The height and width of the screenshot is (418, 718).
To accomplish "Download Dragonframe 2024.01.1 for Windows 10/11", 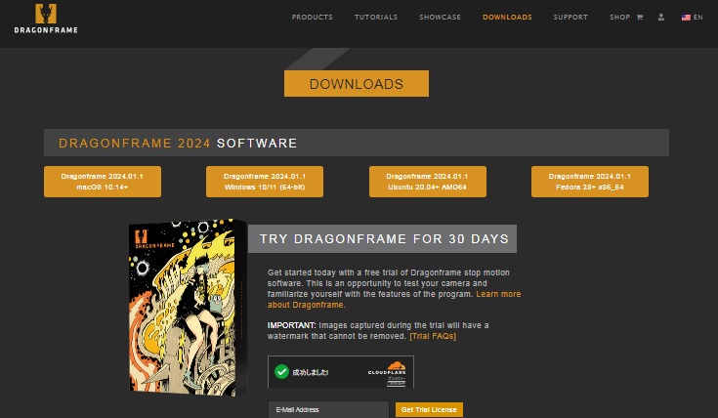I will tap(265, 182).
